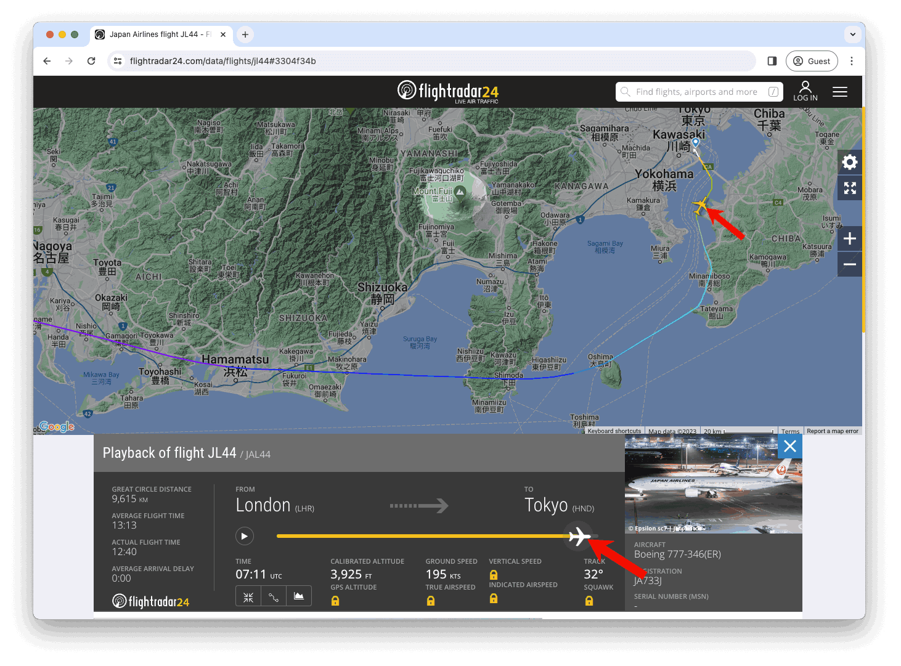
Task: Click the GPS altitude lock icon
Action: (x=335, y=601)
